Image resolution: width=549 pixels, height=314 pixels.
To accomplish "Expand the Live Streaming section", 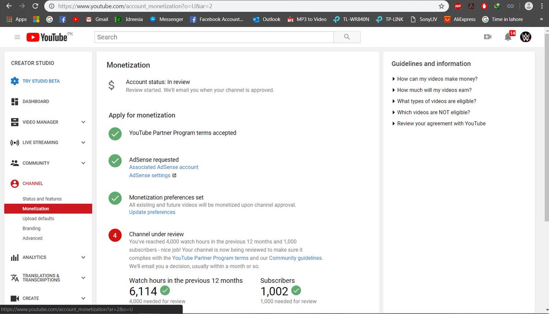I will click(x=83, y=142).
